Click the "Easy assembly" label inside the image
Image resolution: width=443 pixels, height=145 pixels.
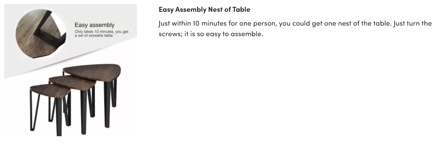click(94, 25)
